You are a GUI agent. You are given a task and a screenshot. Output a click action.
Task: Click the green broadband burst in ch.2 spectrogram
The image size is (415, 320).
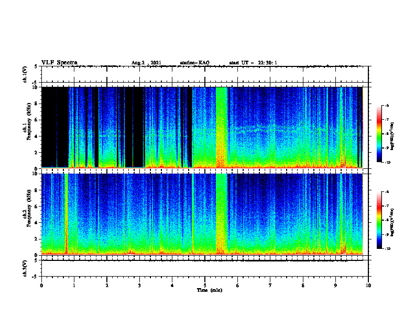pyautogui.click(x=222, y=214)
